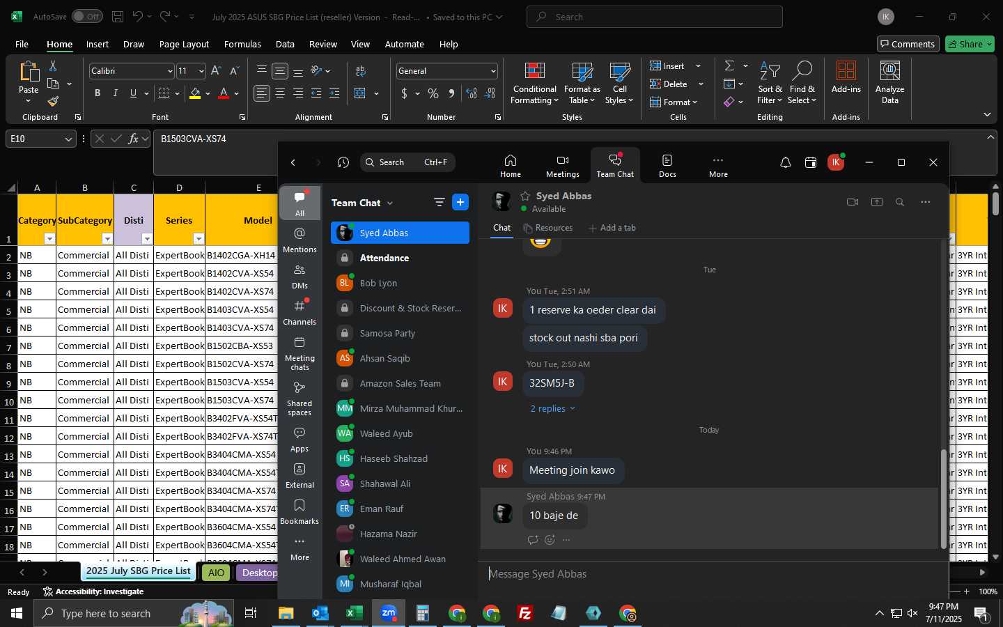Open the Excel File menu
The image size is (1003, 627).
point(22,44)
